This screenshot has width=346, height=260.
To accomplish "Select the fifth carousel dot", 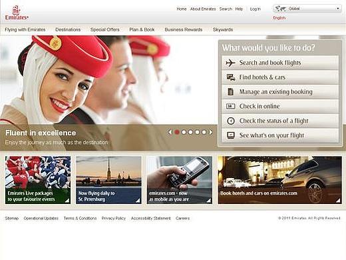I will (x=204, y=132).
